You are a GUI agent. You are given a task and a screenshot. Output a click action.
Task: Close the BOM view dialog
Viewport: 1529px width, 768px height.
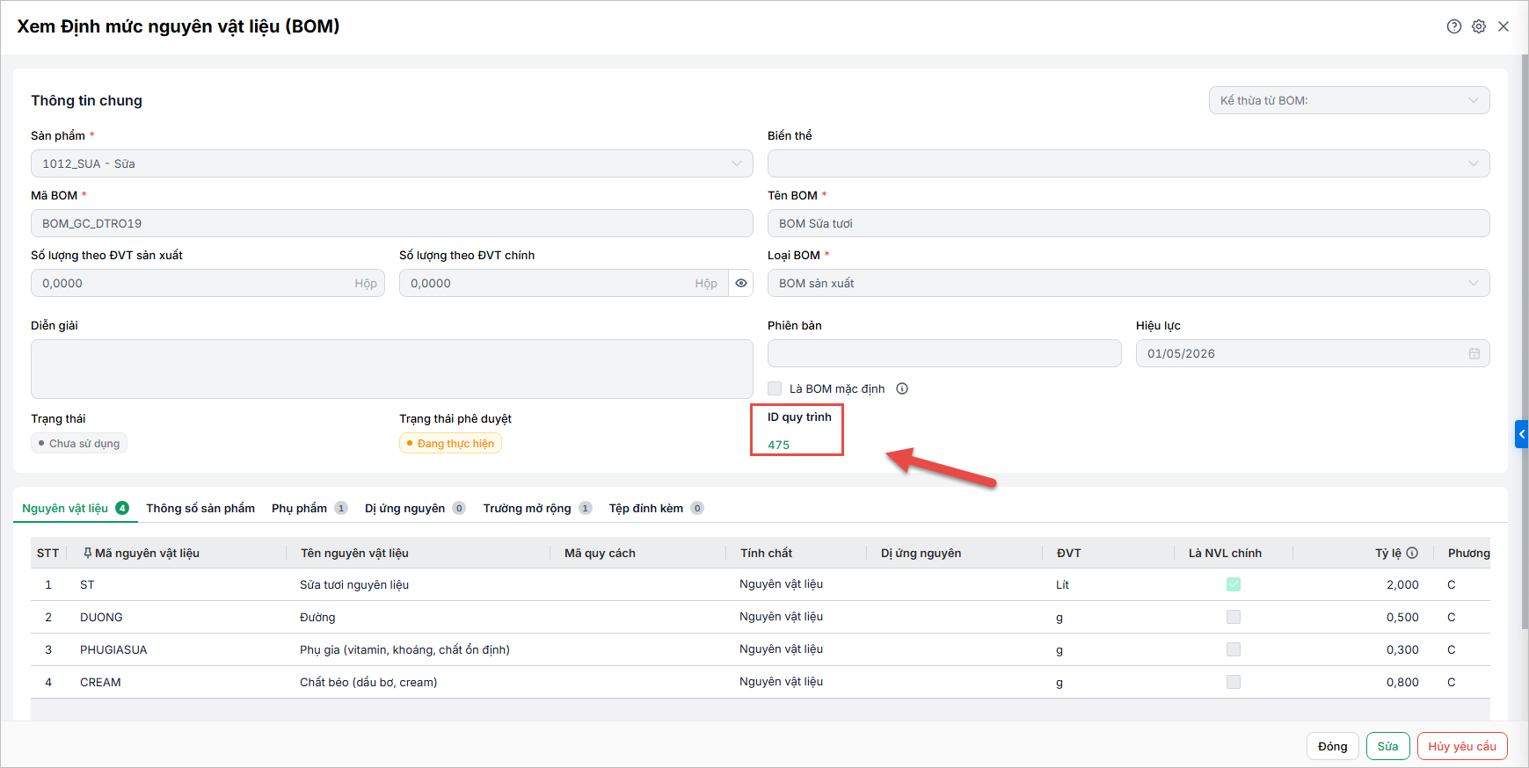[x=1504, y=26]
